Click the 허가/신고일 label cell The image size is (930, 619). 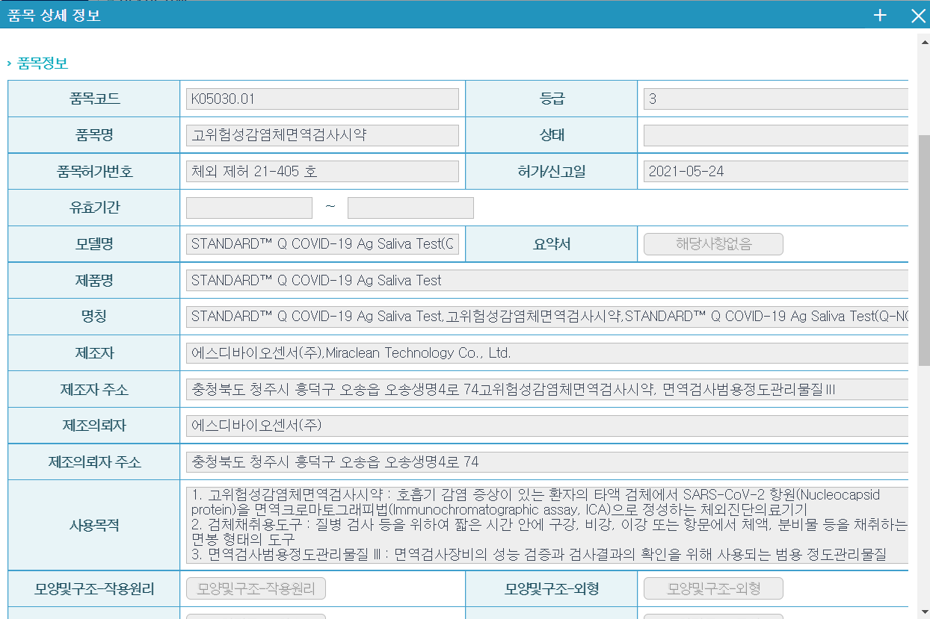(552, 171)
